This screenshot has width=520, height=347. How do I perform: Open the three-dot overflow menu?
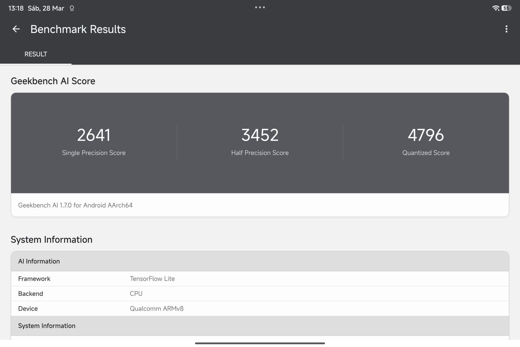pyautogui.click(x=506, y=29)
